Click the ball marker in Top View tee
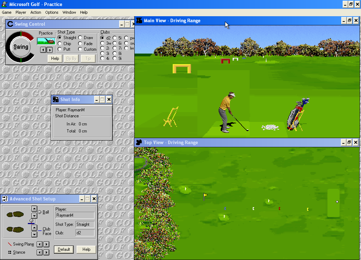 click(x=337, y=202)
